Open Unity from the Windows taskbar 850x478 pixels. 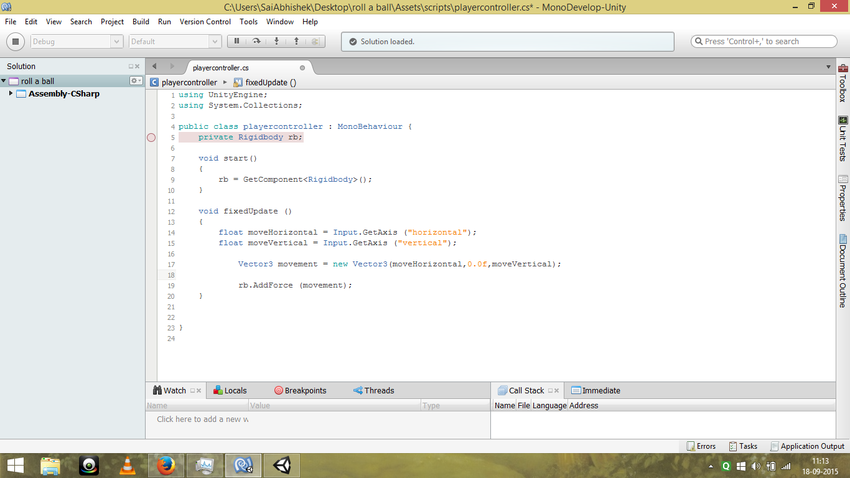(x=281, y=466)
